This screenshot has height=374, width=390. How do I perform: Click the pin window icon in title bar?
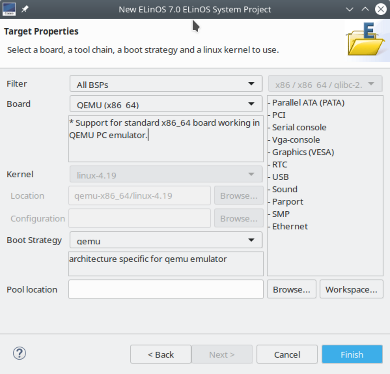point(25,9)
